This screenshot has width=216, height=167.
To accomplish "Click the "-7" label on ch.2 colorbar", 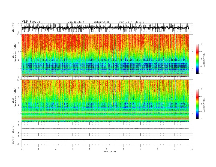I will click(201, 119).
